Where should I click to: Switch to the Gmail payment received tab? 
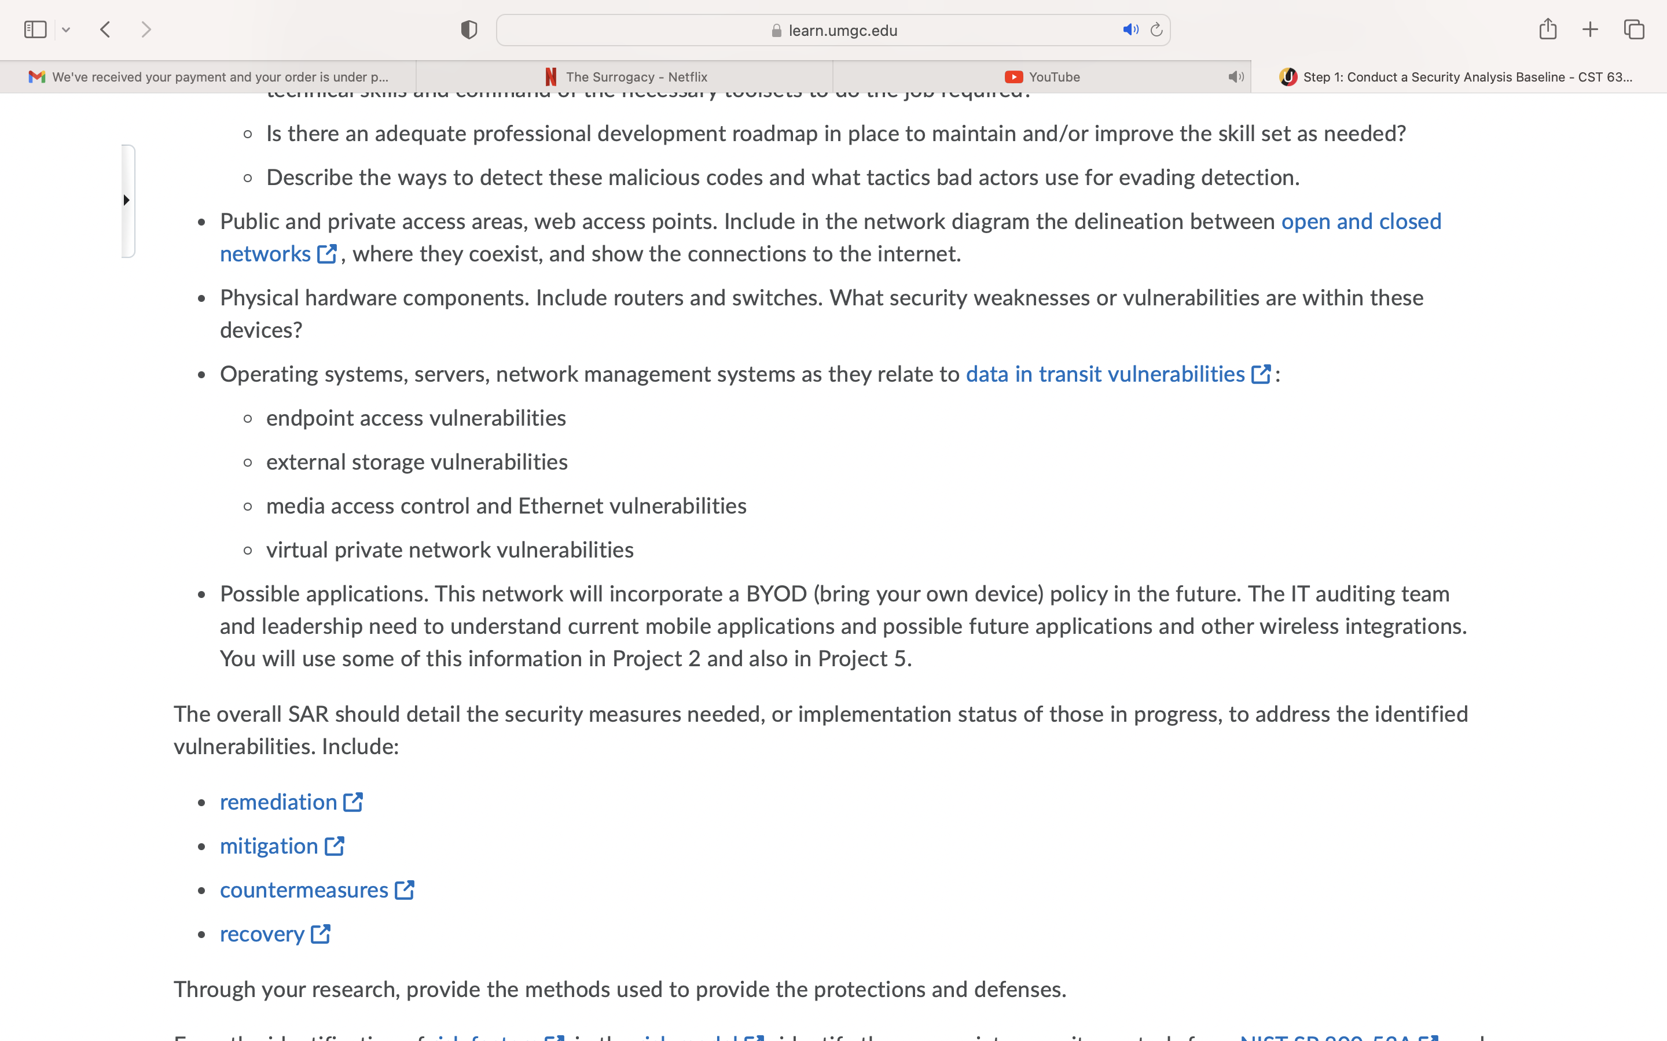tap(208, 77)
